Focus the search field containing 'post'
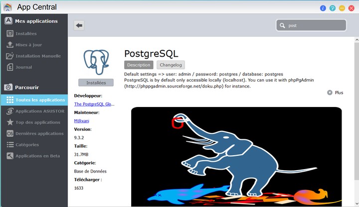The image size is (359, 207). tap(311, 25)
